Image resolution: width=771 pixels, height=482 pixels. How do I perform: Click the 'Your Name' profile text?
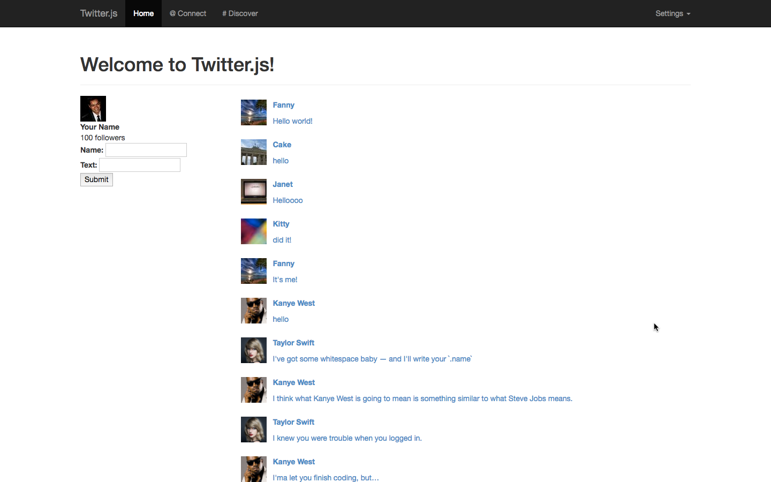100,127
